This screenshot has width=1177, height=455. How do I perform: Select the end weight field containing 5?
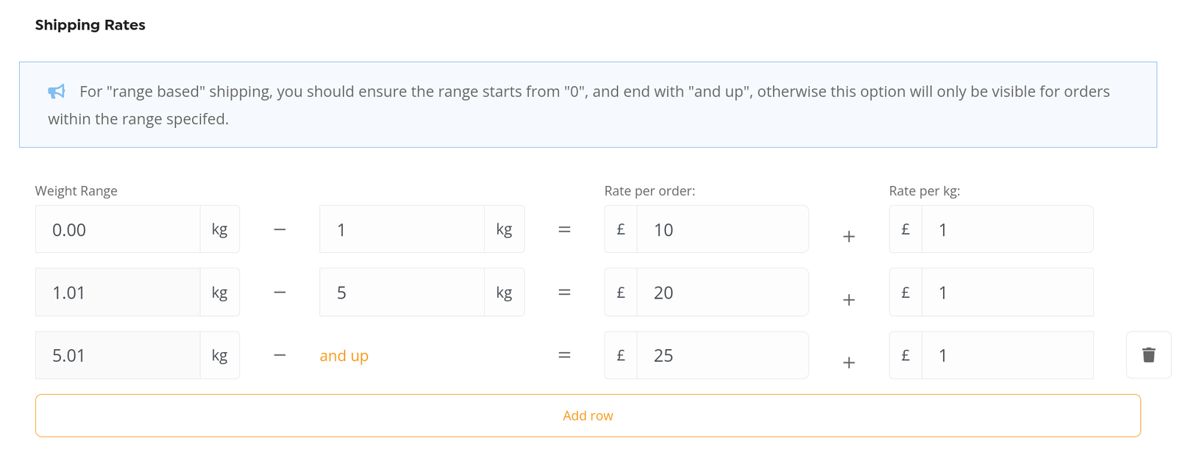402,293
